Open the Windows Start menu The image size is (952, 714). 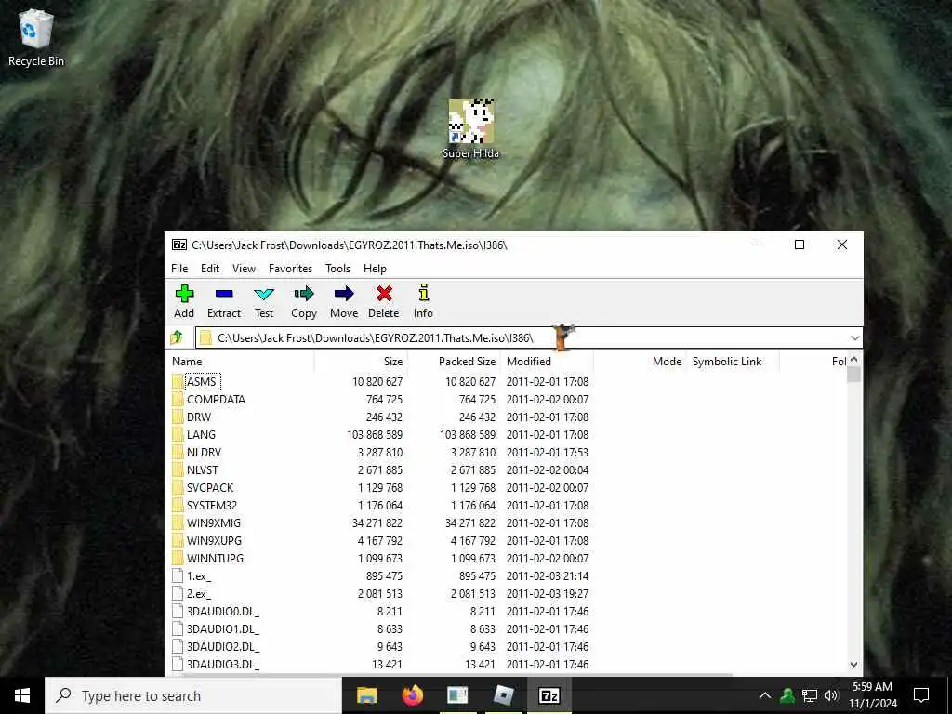[22, 695]
